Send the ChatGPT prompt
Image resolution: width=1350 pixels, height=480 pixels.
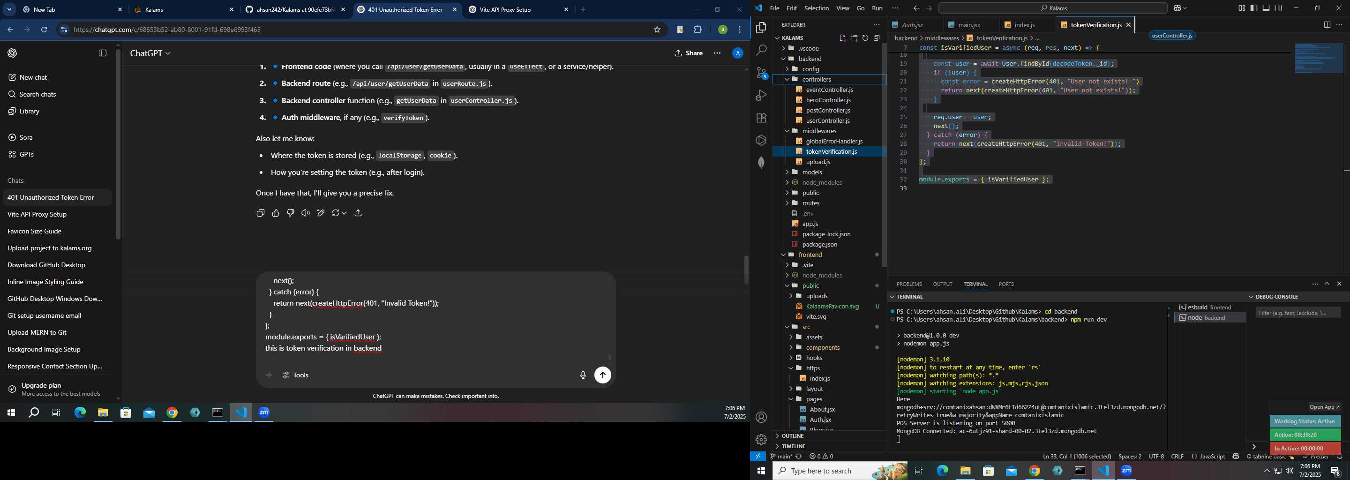(x=603, y=375)
